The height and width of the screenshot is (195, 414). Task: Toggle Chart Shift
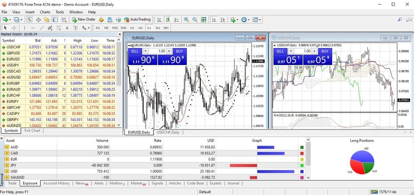pos(223,19)
